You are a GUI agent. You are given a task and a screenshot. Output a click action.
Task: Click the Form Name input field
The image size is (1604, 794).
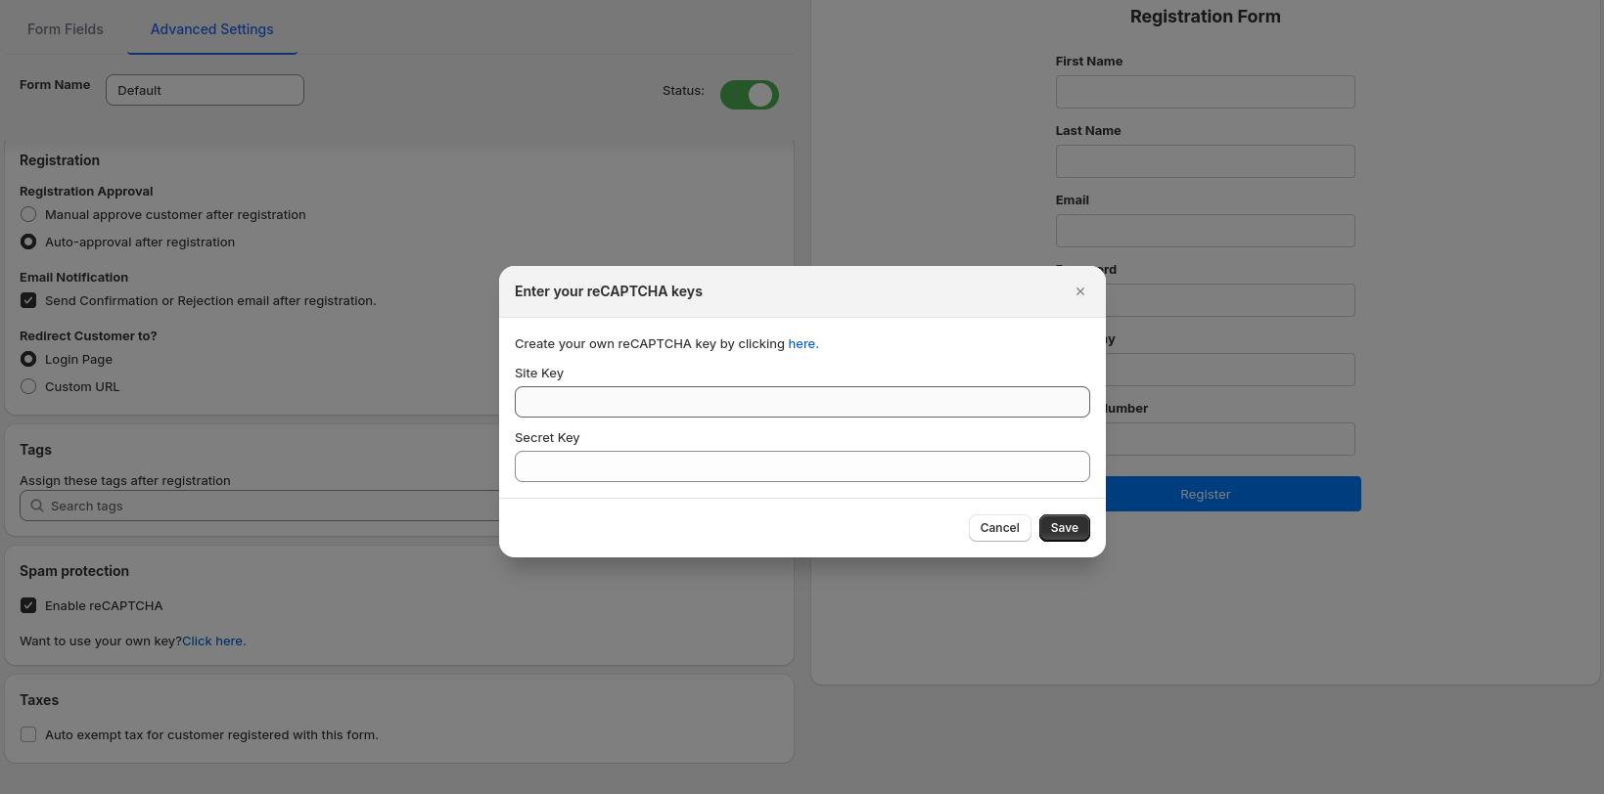pyautogui.click(x=205, y=90)
